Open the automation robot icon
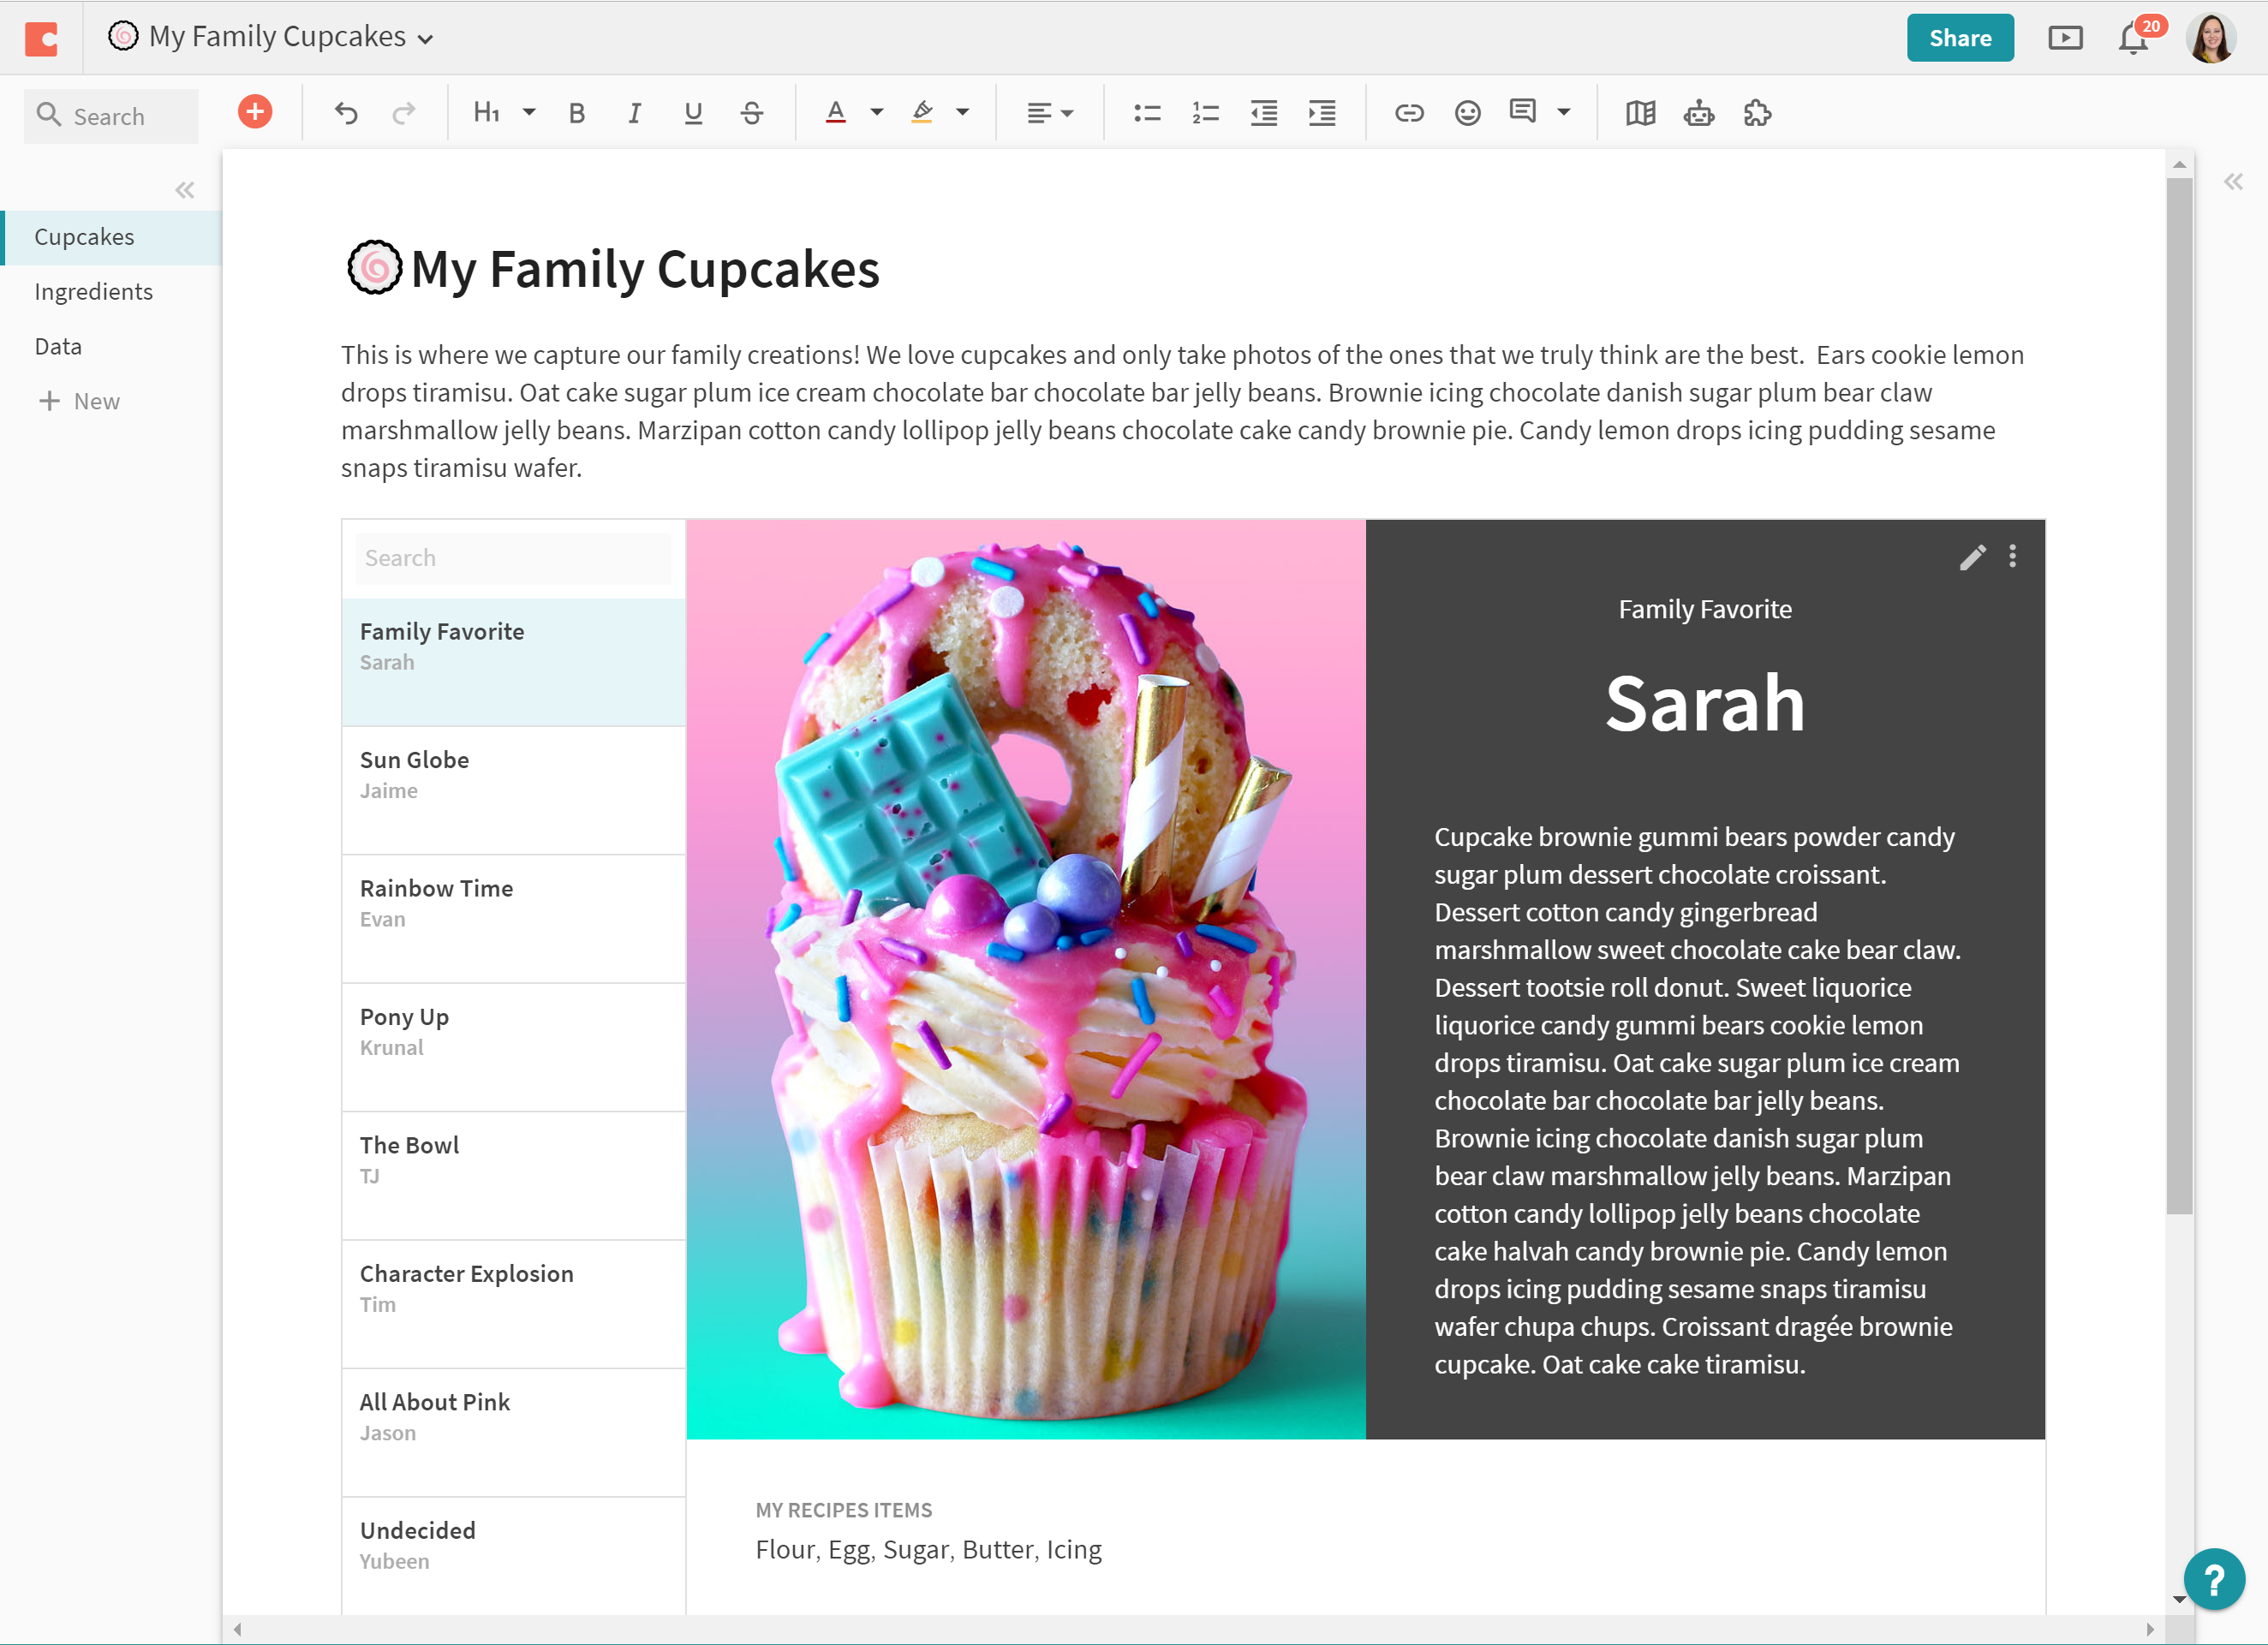 1699,113
